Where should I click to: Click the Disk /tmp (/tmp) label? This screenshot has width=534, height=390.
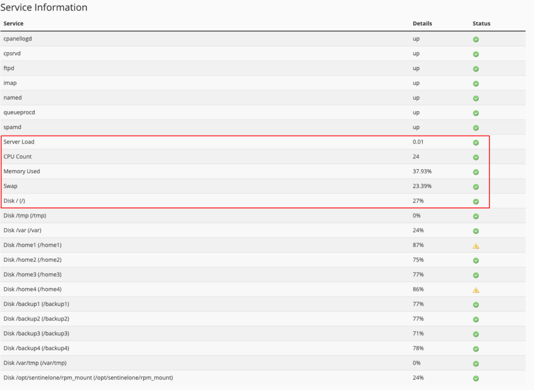click(25, 216)
